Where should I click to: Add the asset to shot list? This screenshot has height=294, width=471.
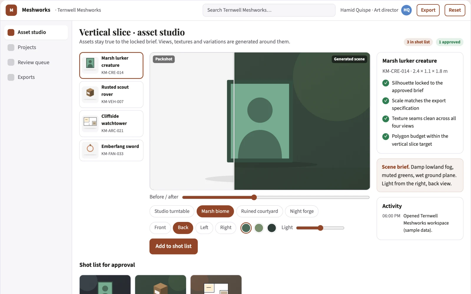pos(173,246)
